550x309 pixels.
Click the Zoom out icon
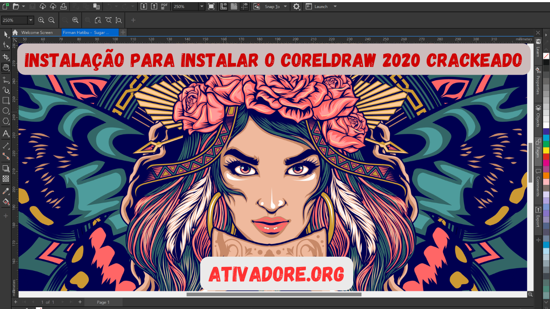pyautogui.click(x=52, y=20)
